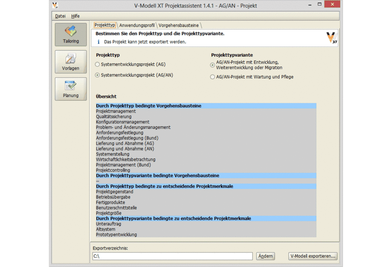The width and height of the screenshot is (392, 267).
Task: Select the 'Unterauftrag' row
Action: point(206,224)
